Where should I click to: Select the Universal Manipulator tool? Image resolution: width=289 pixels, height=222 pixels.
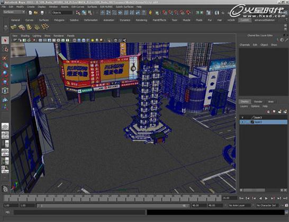click(5, 91)
